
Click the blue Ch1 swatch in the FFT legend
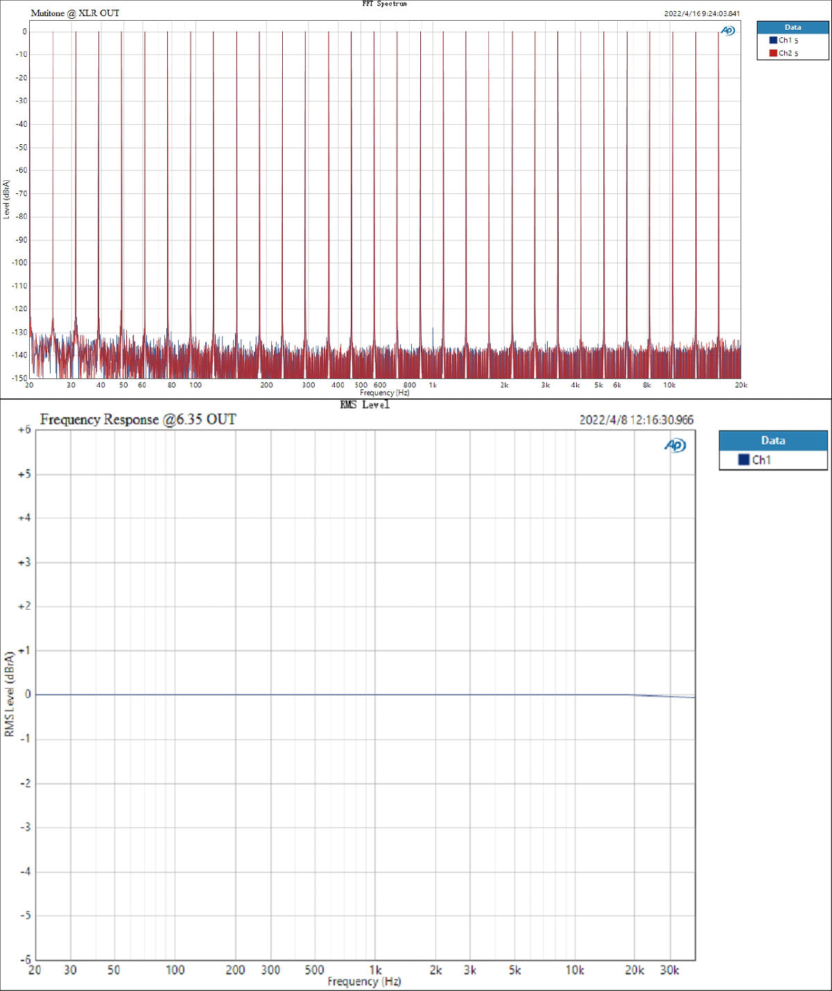click(x=773, y=40)
